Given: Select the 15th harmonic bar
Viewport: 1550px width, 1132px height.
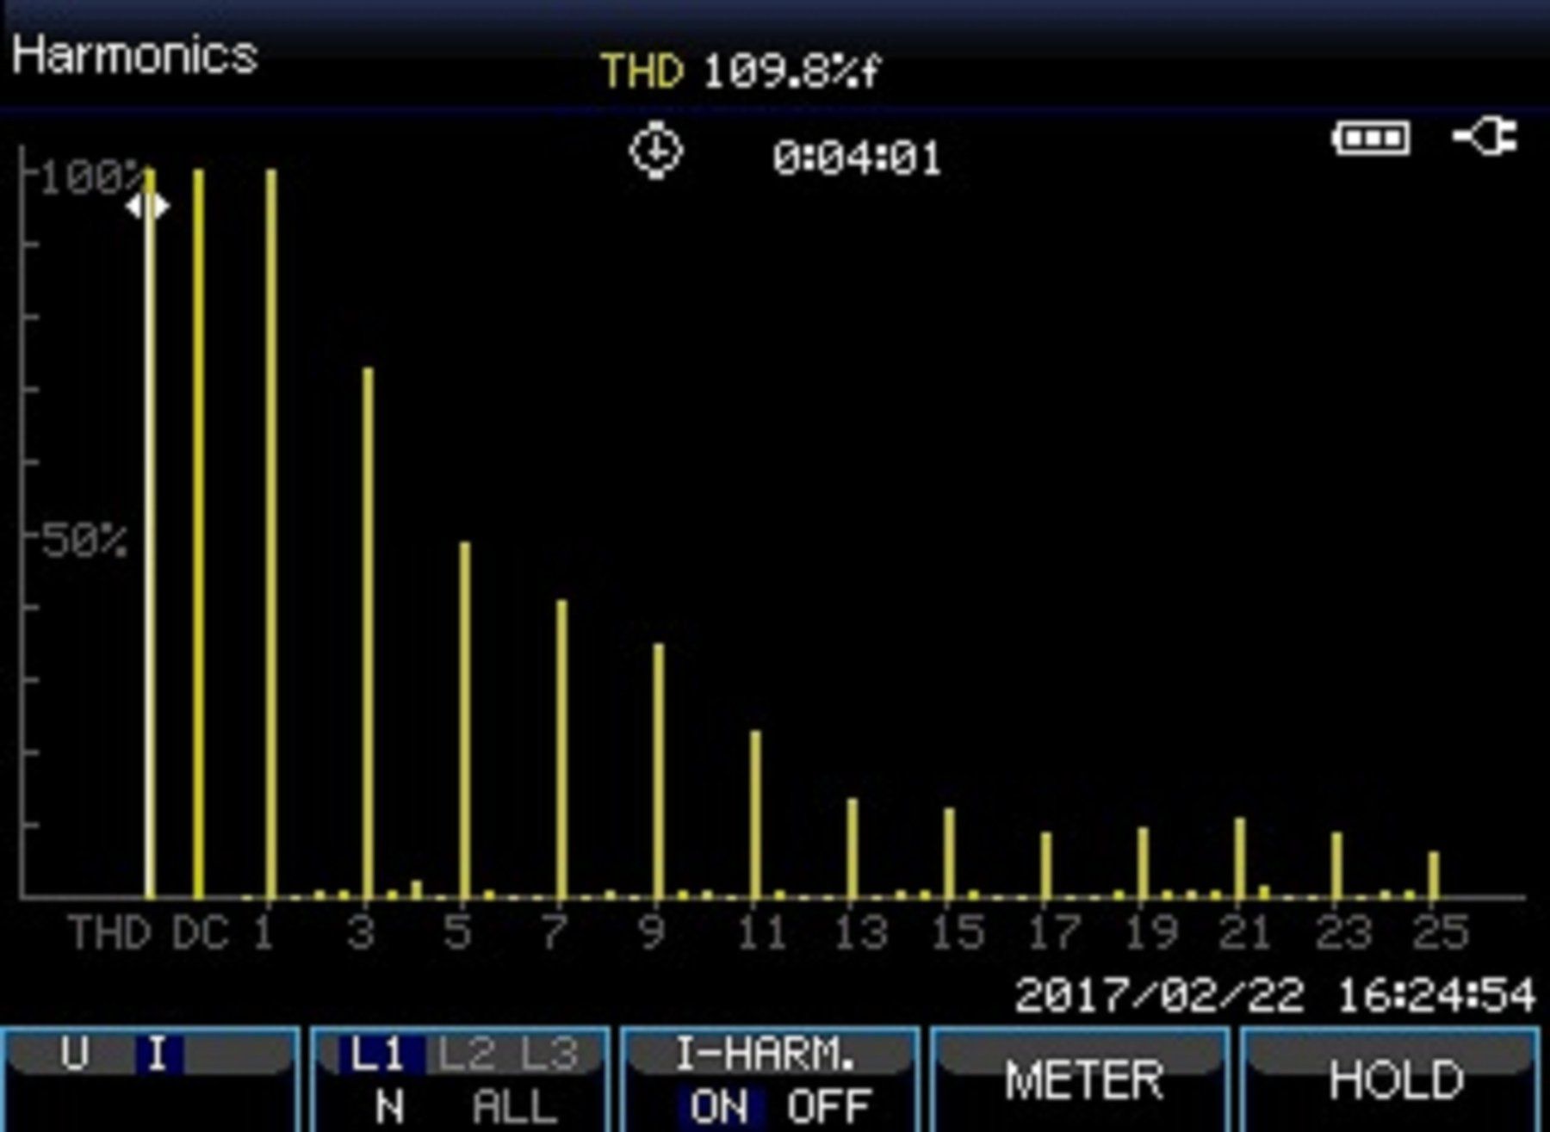Looking at the screenshot, I should point(949,853).
